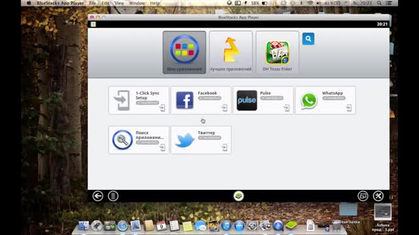The height and width of the screenshot is (235, 419).
Task: Go back with the arrow button
Action: (x=98, y=196)
